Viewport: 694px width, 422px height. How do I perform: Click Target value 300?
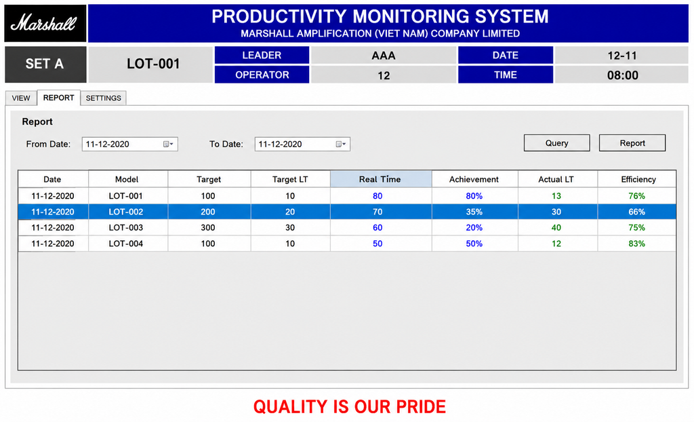click(x=208, y=228)
